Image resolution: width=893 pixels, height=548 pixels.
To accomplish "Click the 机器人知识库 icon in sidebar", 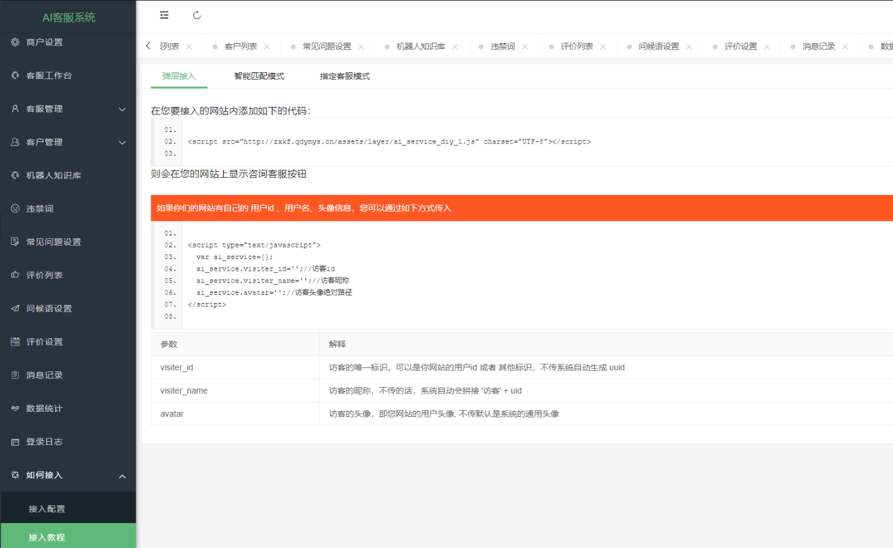I will pyautogui.click(x=15, y=175).
